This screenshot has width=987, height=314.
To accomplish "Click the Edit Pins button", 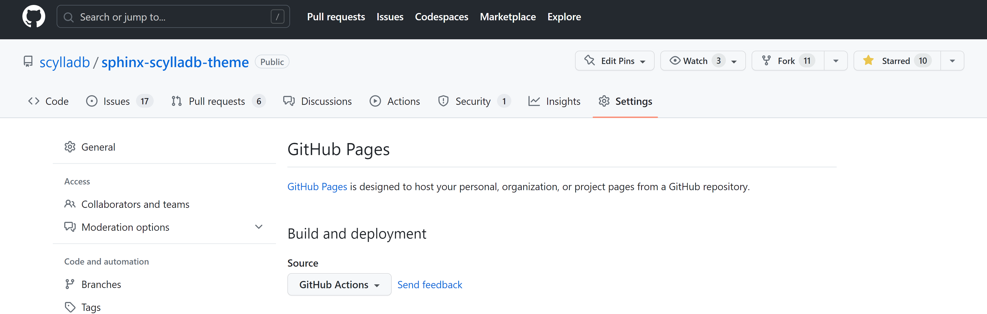I will click(x=615, y=61).
